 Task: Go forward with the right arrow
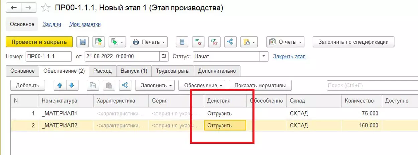(29, 8)
